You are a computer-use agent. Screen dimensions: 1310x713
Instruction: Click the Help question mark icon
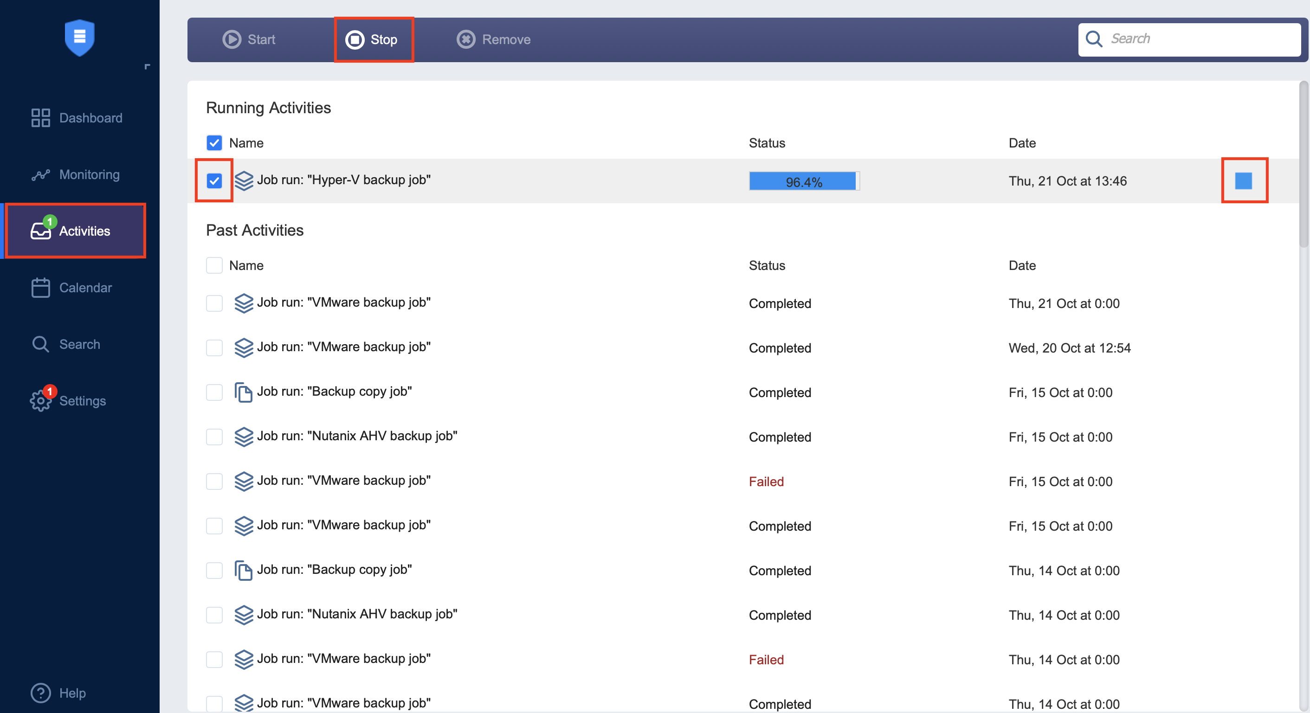41,693
